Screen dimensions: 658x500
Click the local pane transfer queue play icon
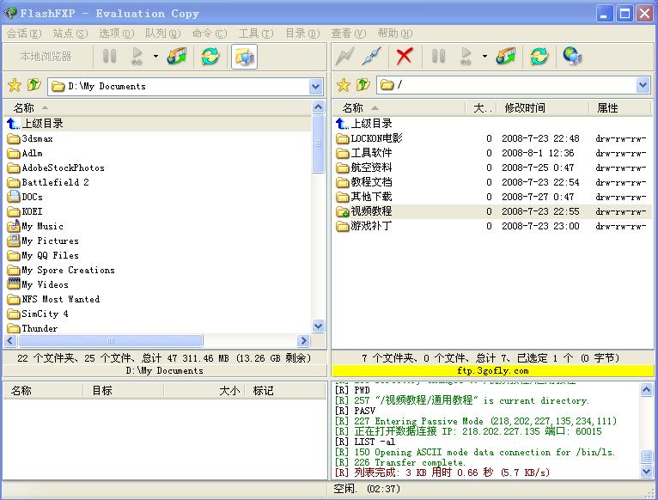click(x=137, y=56)
